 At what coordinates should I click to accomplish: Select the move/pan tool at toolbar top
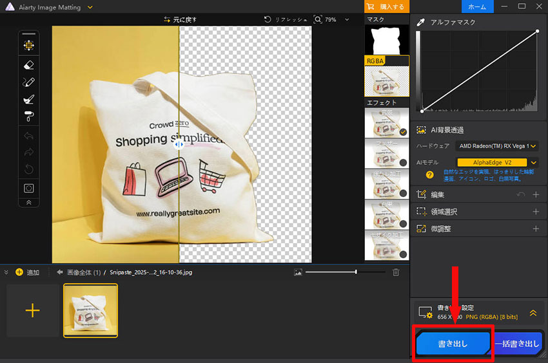(x=28, y=46)
